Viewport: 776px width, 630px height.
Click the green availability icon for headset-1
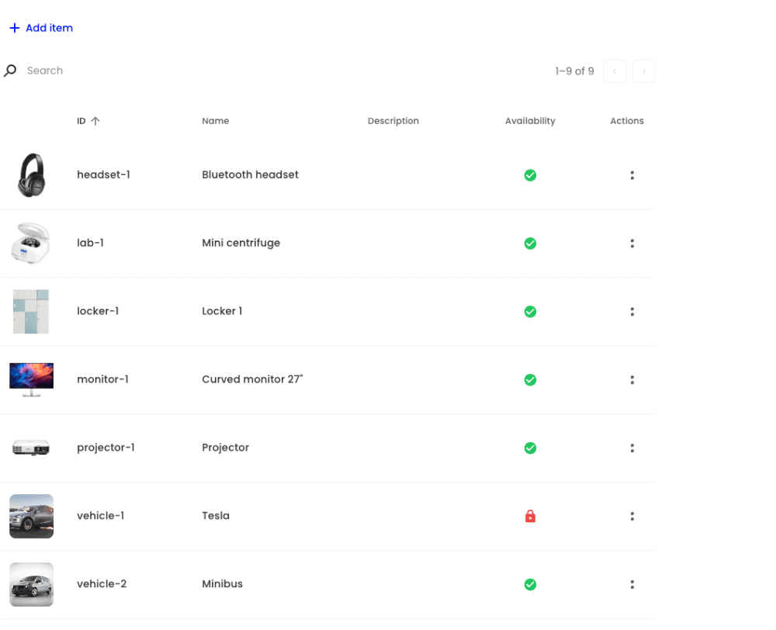pos(530,175)
